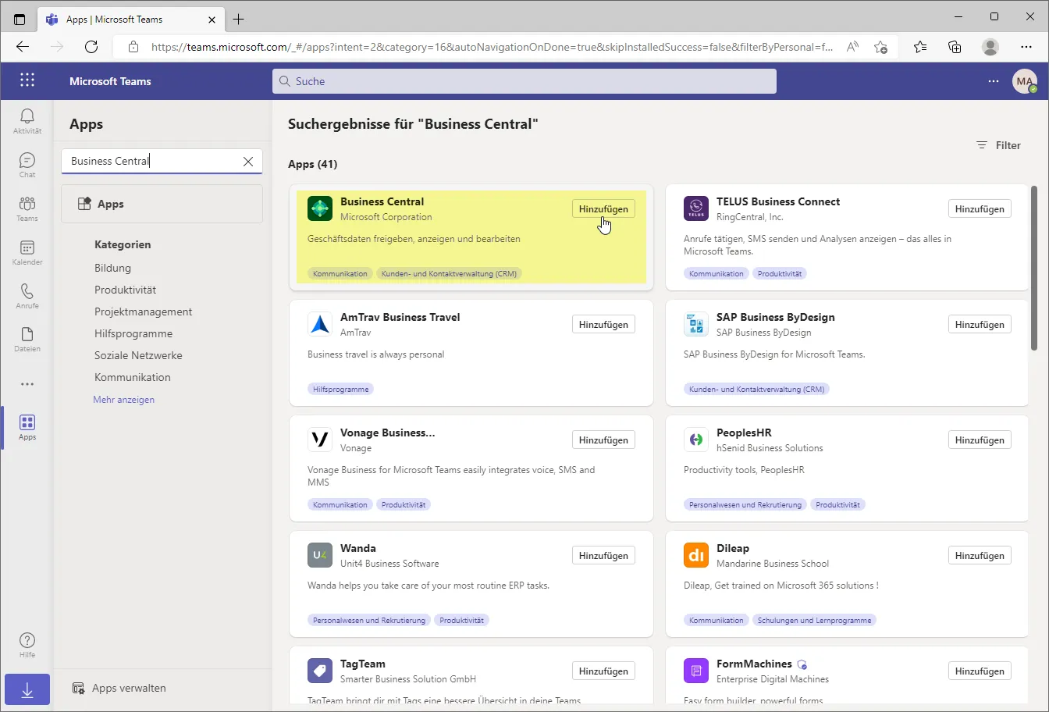
Task: Add TagTeam app via Hinzufügen
Action: tap(603, 671)
